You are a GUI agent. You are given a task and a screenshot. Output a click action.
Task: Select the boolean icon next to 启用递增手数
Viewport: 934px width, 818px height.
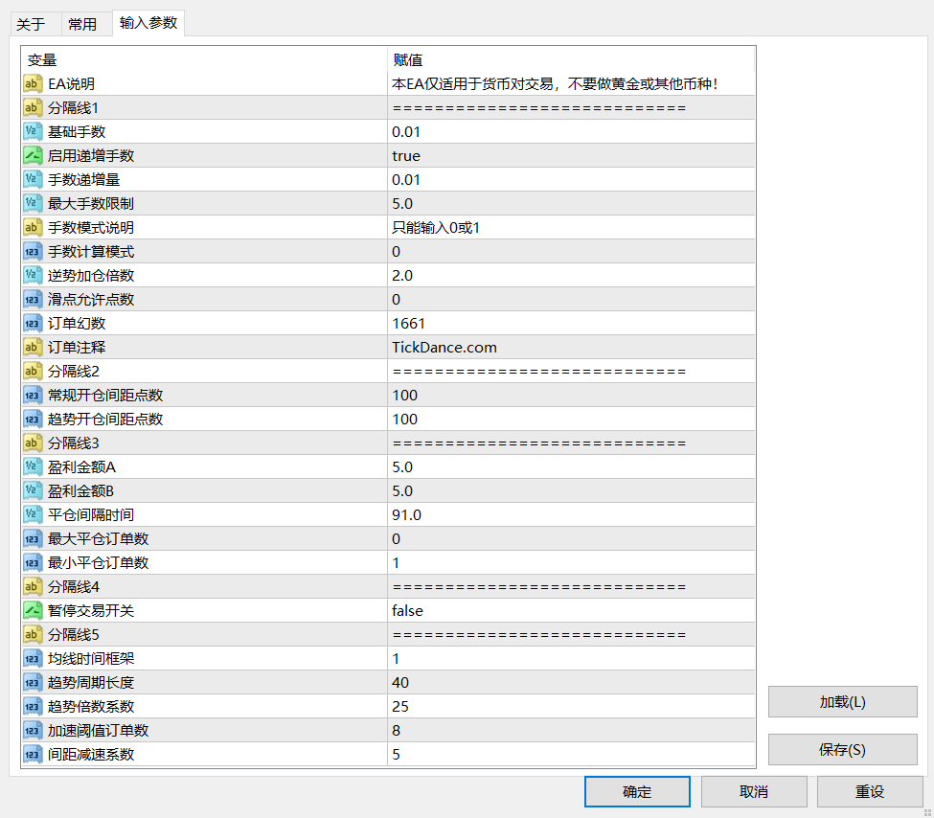click(32, 156)
